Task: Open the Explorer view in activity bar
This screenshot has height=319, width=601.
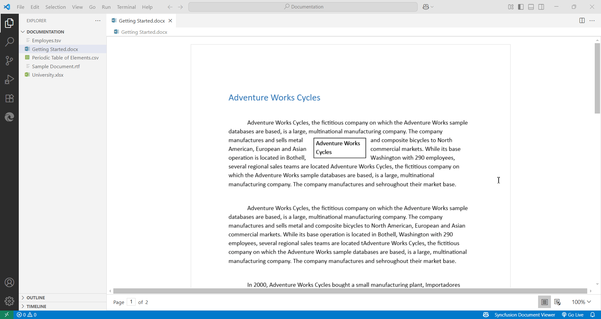Action: click(9, 23)
